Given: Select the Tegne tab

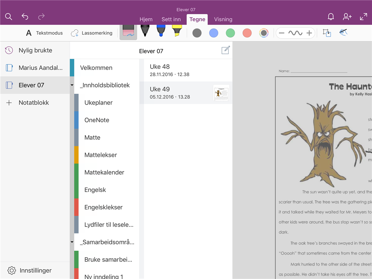Looking at the screenshot, I should [197, 20].
